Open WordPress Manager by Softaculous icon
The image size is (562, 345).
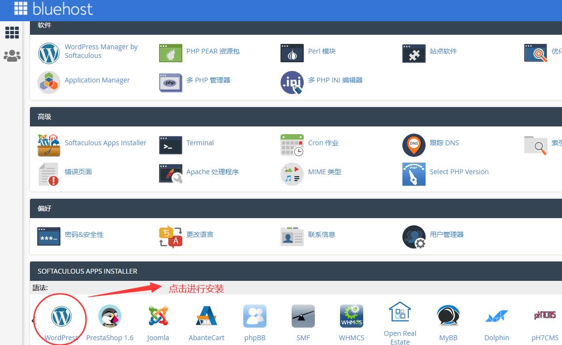[49, 53]
